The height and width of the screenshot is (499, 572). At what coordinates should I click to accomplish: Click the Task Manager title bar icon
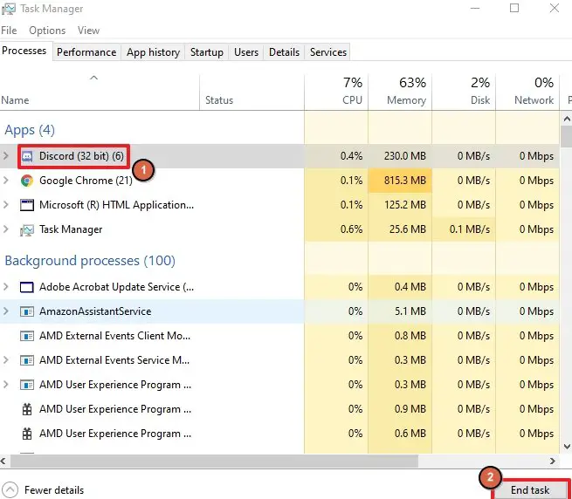[x=8, y=9]
